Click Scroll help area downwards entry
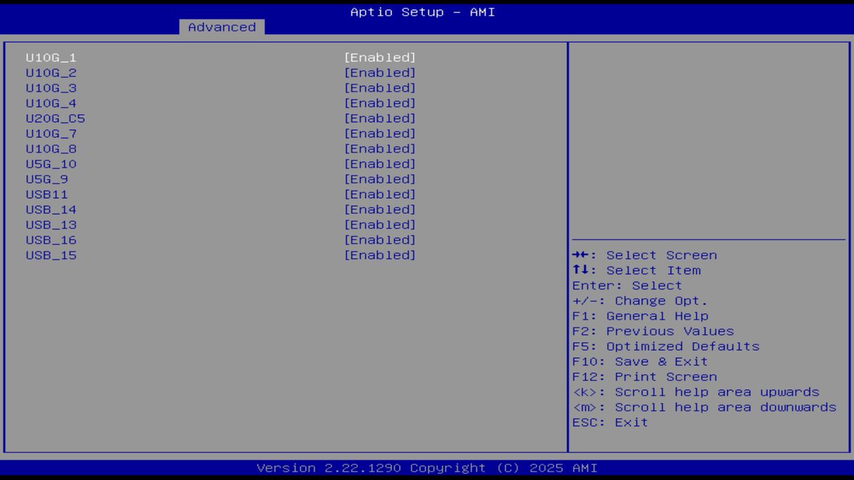 tap(705, 407)
